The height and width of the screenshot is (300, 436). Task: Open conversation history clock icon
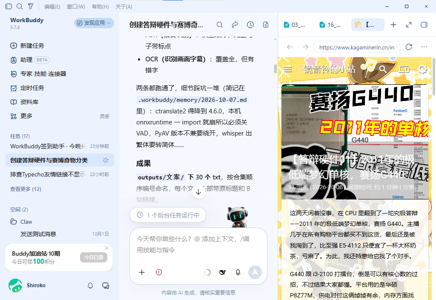(x=250, y=25)
